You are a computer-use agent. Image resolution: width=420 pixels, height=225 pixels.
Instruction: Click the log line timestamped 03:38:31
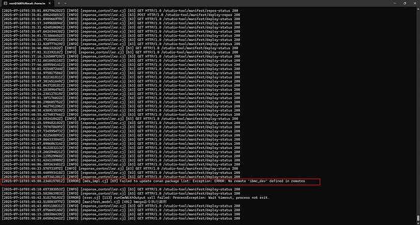coord(121,77)
